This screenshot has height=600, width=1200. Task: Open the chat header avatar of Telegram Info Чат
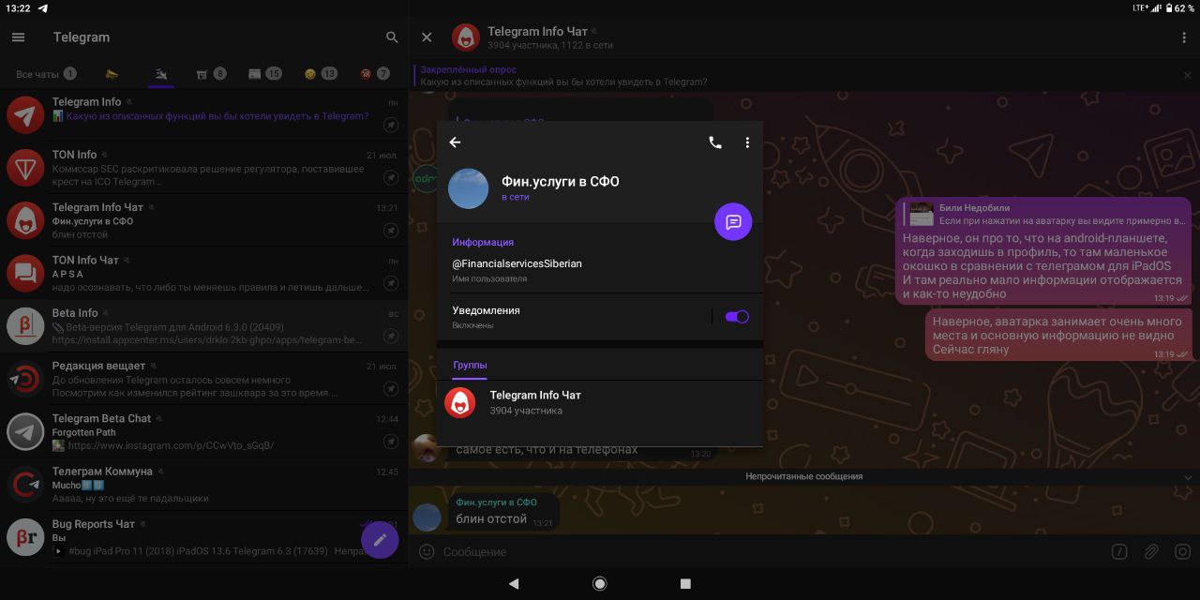[466, 37]
